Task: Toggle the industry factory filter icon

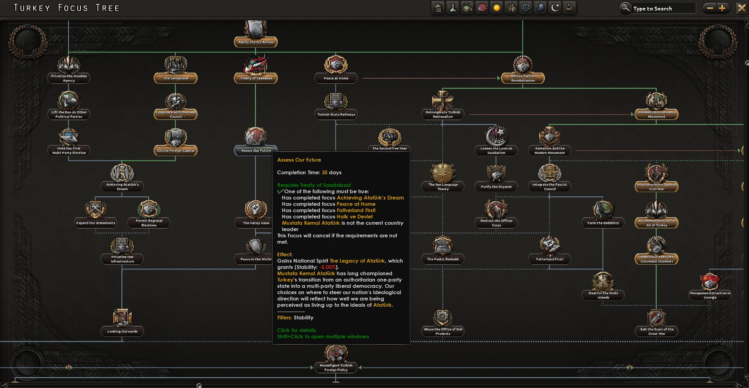Action: point(467,8)
